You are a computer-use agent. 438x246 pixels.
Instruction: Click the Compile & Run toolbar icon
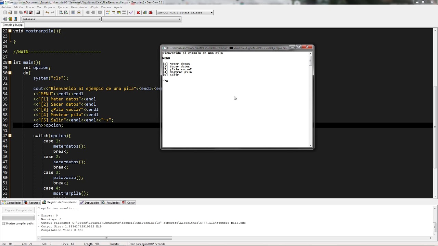(119, 13)
